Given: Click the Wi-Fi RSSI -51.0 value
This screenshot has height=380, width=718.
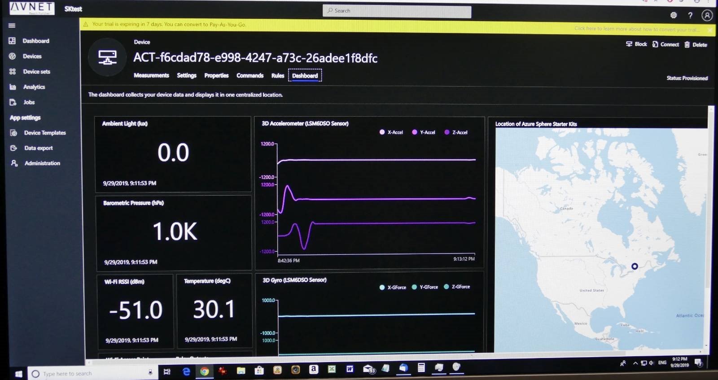Looking at the screenshot, I should pos(136,310).
